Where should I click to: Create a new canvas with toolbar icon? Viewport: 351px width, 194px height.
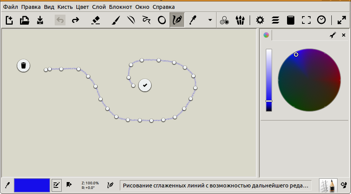(x=9, y=20)
